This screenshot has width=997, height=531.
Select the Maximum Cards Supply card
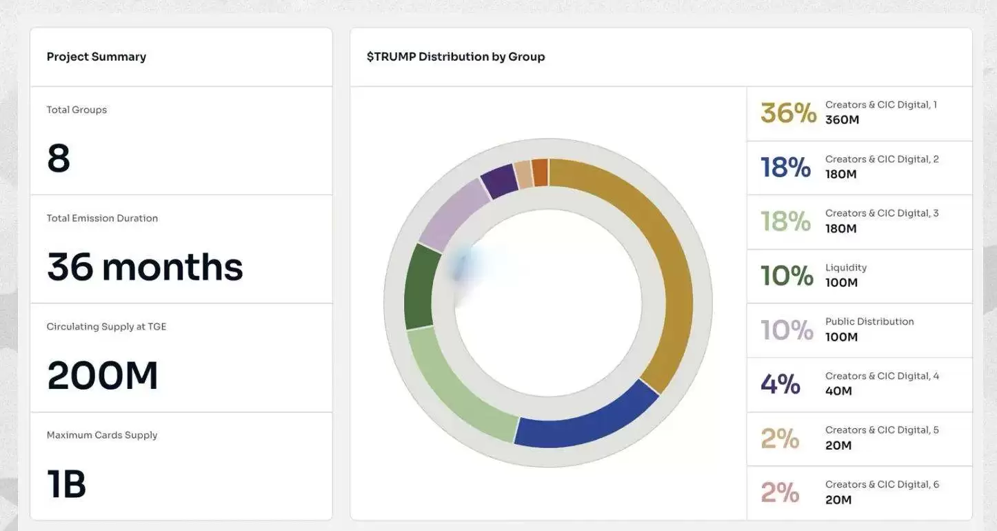(181, 466)
